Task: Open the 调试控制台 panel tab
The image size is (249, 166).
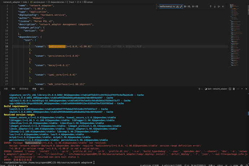Action: click(x=25, y=88)
